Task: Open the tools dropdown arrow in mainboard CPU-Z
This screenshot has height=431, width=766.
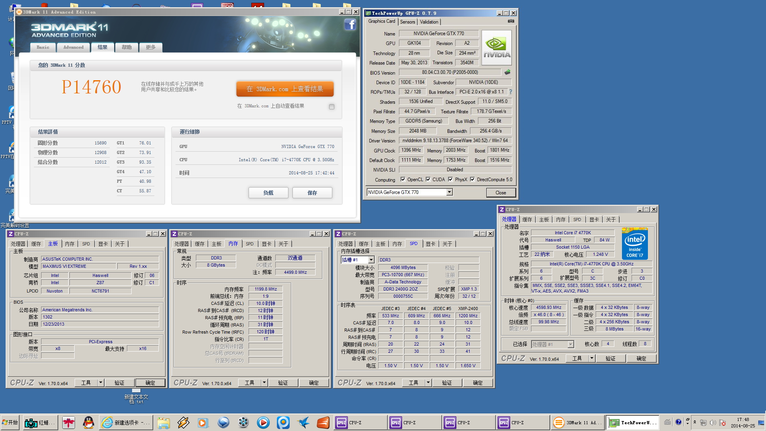Action: point(101,383)
